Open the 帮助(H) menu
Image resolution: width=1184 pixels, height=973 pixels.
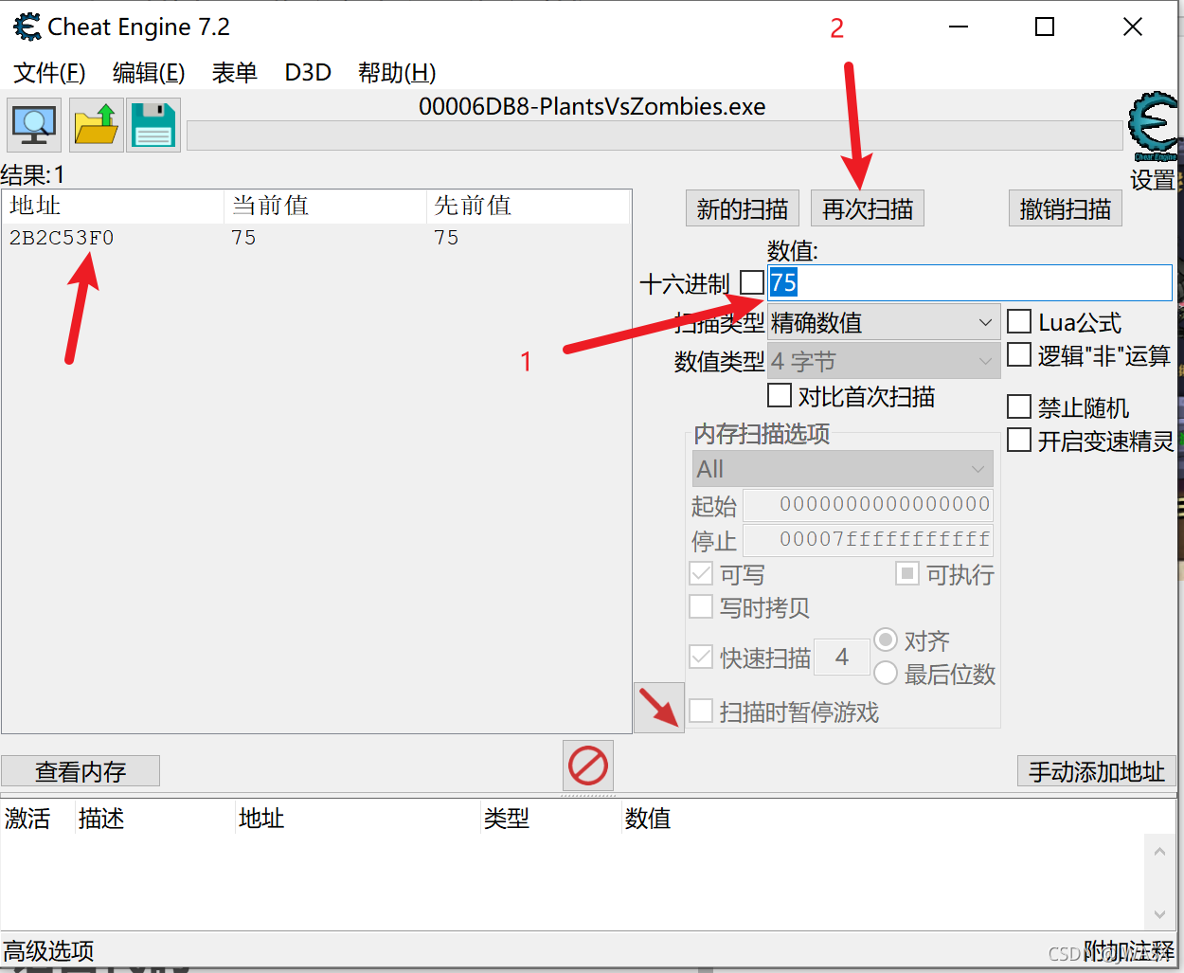[397, 73]
